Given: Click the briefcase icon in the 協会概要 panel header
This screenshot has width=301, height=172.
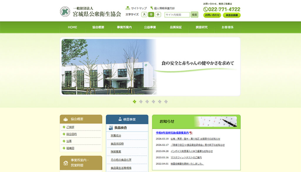Looking at the screenshot, I should pos(66,119).
